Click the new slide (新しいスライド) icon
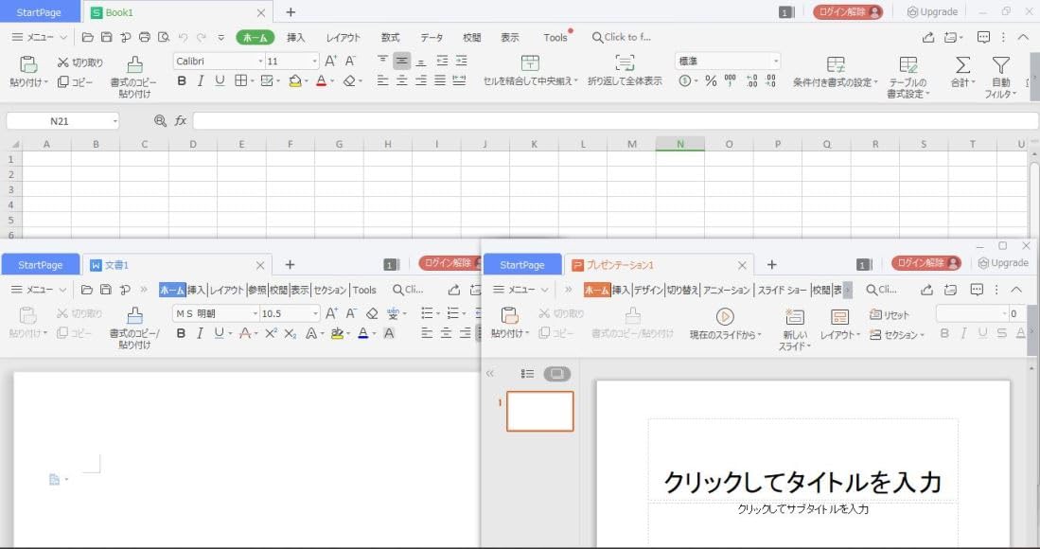The image size is (1040, 549). tap(794, 317)
